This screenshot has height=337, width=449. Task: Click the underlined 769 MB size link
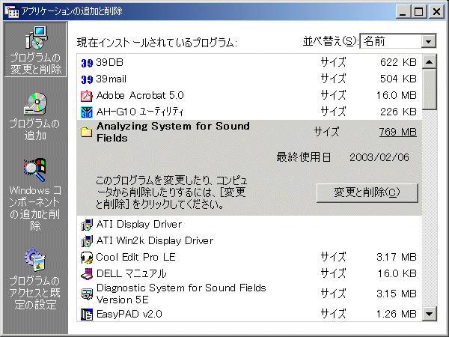tap(398, 132)
